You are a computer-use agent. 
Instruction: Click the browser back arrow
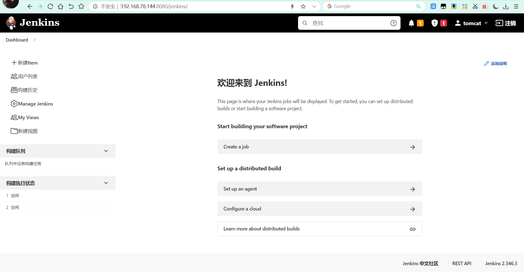[30, 6]
